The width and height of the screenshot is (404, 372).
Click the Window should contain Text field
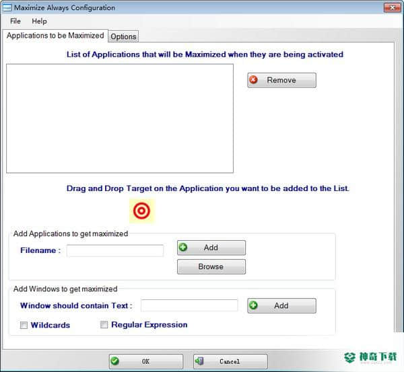(189, 305)
